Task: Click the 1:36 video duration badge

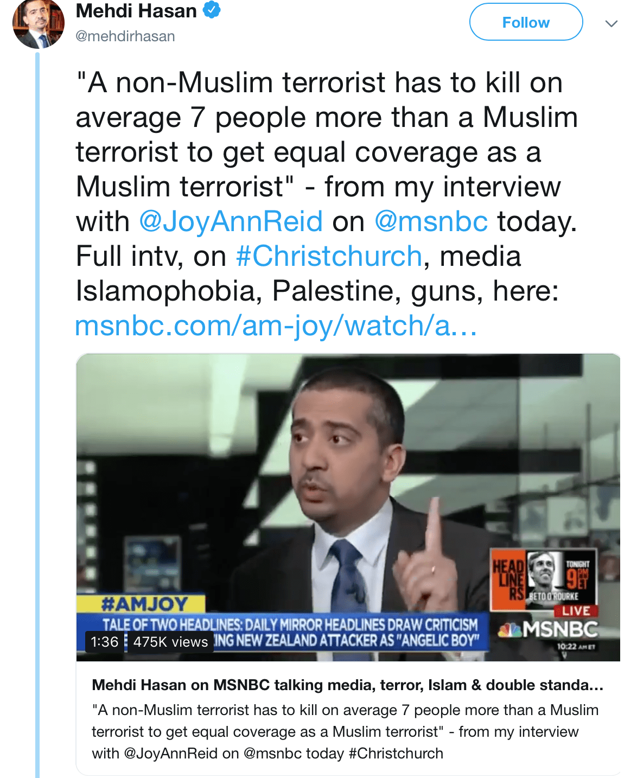Action: pyautogui.click(x=104, y=642)
